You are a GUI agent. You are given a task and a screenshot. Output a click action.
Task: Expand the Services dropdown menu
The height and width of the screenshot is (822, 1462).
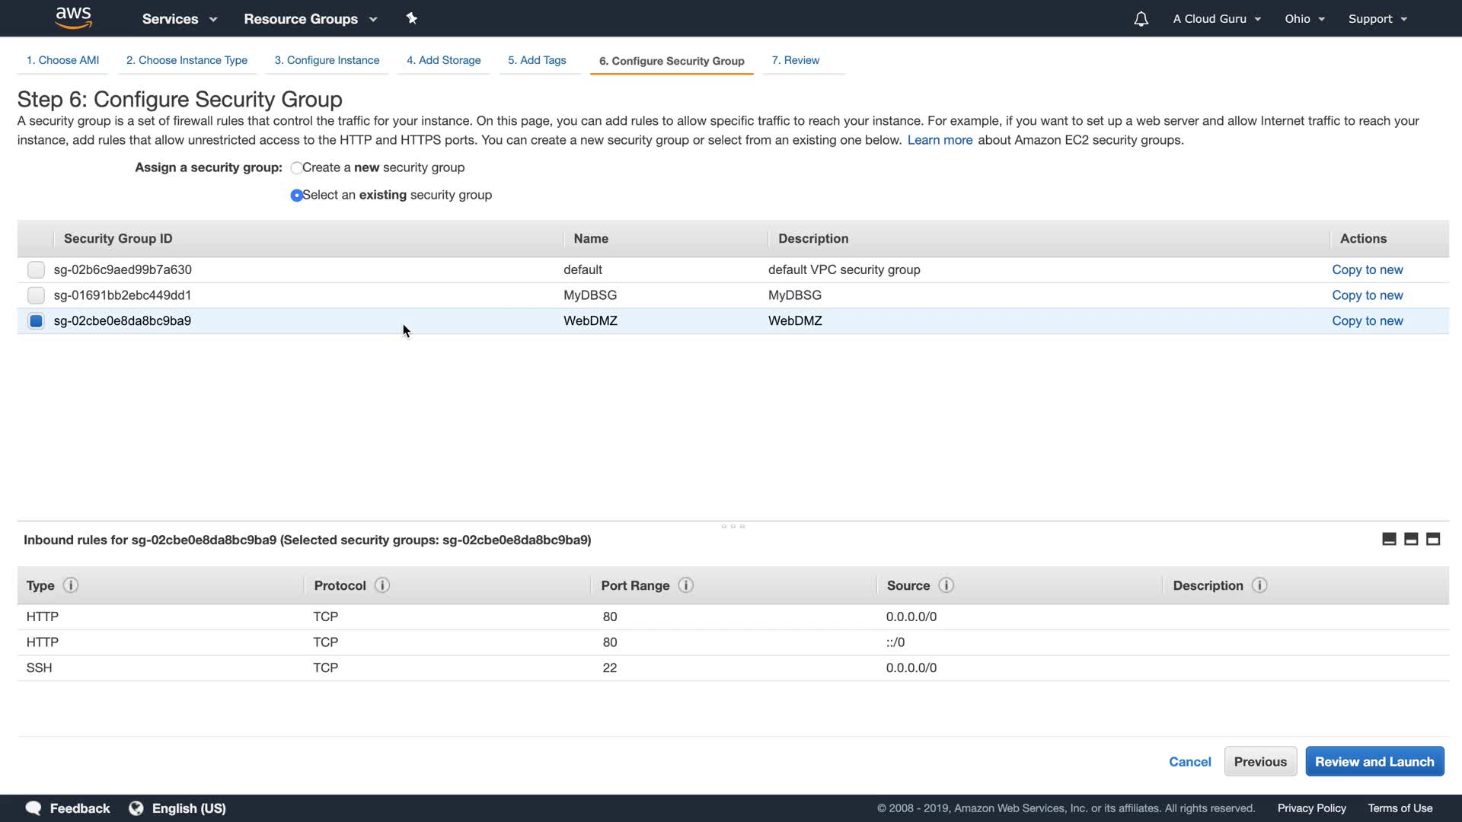pyautogui.click(x=179, y=19)
